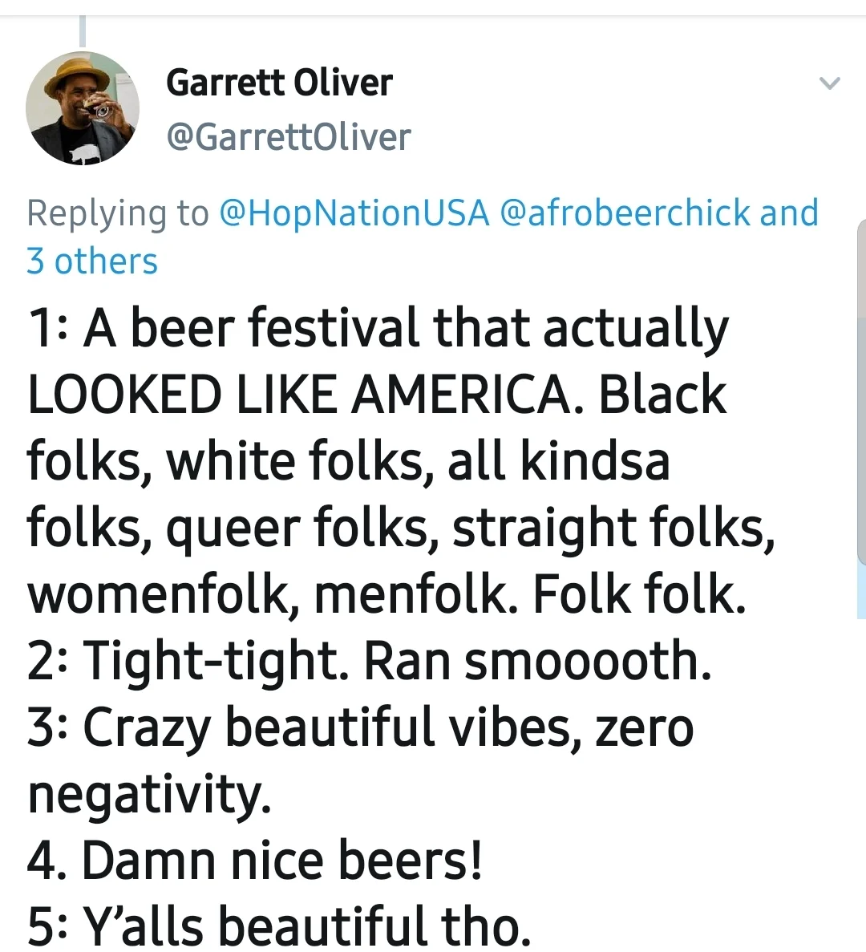Visit the @HopNationUSA mention
The width and height of the screenshot is (866, 952).
point(354,213)
